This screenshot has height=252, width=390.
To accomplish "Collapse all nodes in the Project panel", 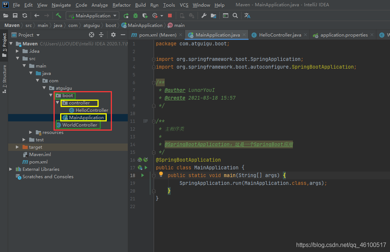I will tap(101, 35).
